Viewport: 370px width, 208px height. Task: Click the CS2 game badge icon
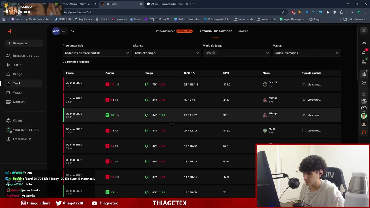pyautogui.click(x=56, y=31)
